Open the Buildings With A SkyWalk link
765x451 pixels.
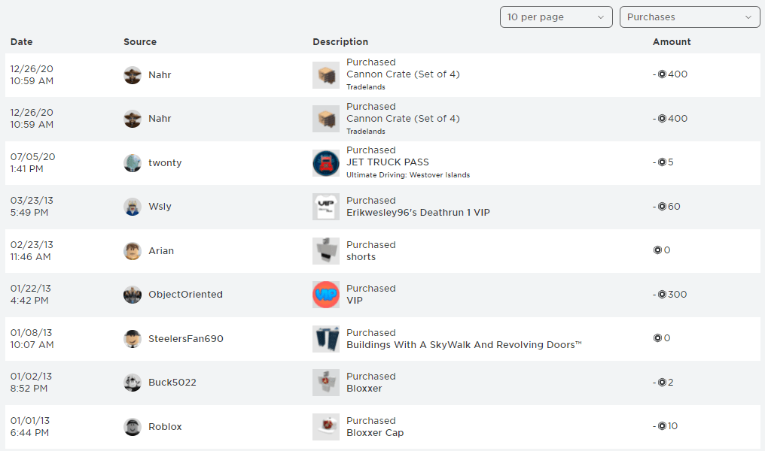(x=464, y=344)
